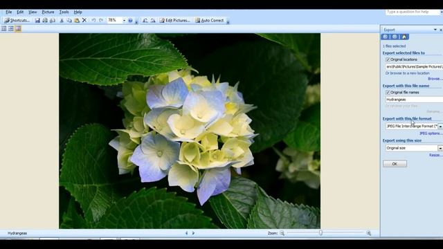Screen dimensions: 443x249
Task: Close the Export task pane
Action: coord(441,30)
